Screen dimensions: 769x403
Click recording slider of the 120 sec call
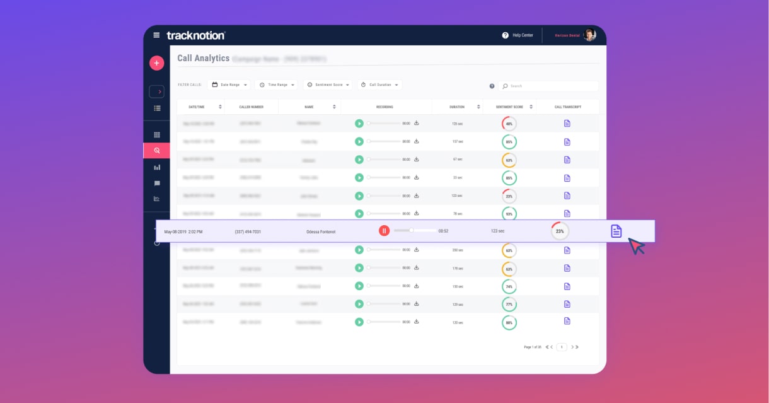click(384, 322)
